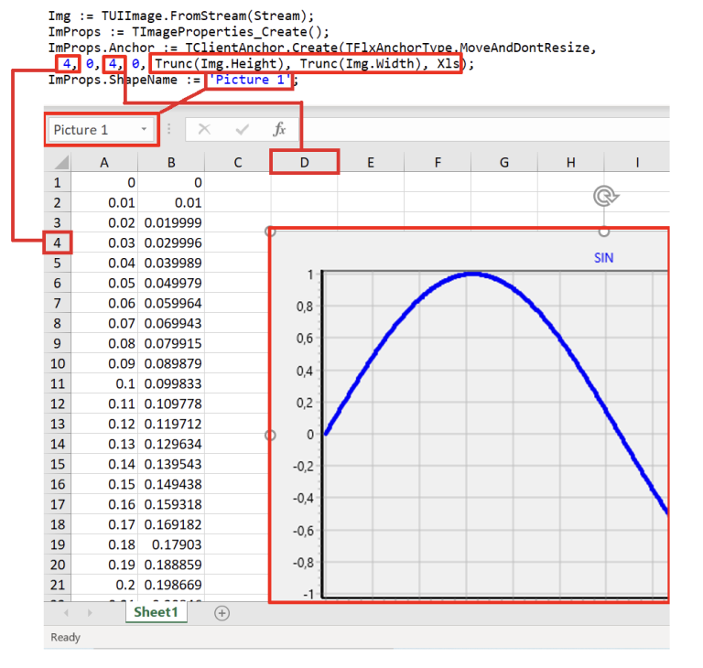Select cell A1 containing 0
This screenshot has height=668, width=703.
tap(104, 182)
